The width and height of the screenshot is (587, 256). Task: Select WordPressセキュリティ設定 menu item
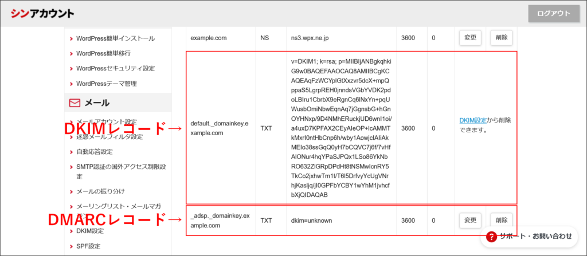click(x=115, y=68)
